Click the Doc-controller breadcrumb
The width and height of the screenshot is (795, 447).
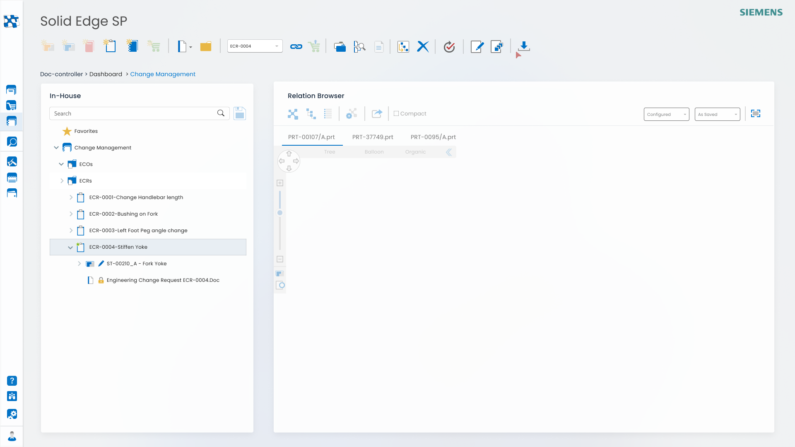[x=61, y=74]
